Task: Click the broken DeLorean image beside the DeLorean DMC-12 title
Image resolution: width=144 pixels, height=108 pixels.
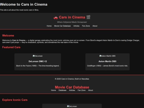Action: (x=38, y=56)
